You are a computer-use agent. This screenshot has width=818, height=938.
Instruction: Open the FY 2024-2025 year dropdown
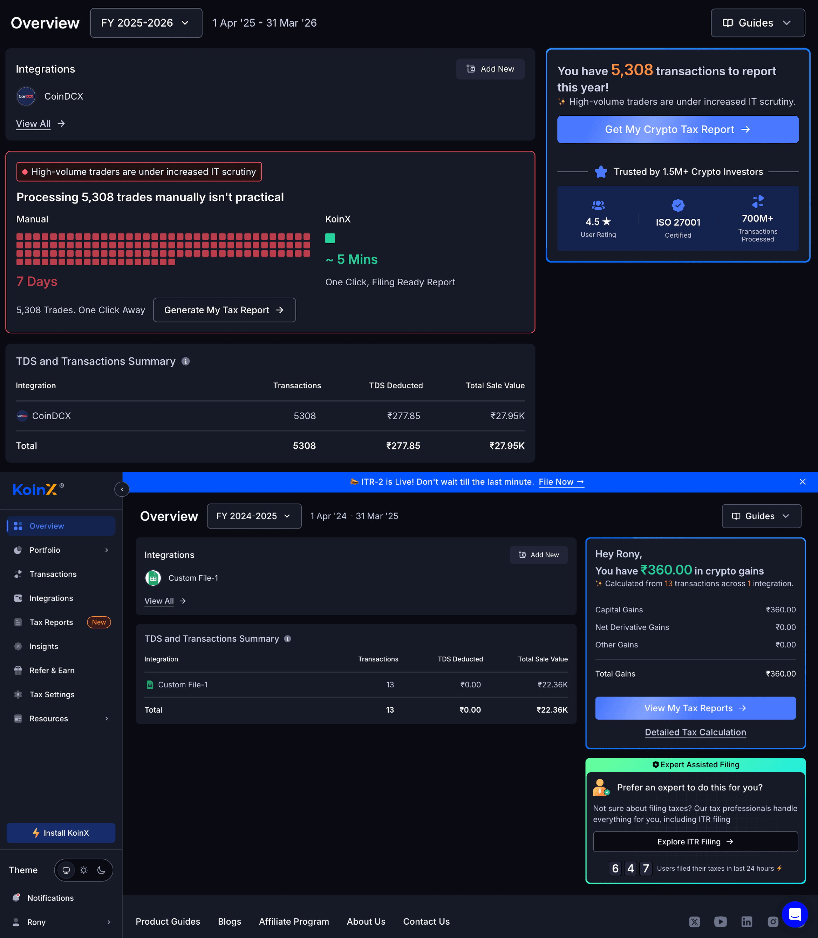254,516
